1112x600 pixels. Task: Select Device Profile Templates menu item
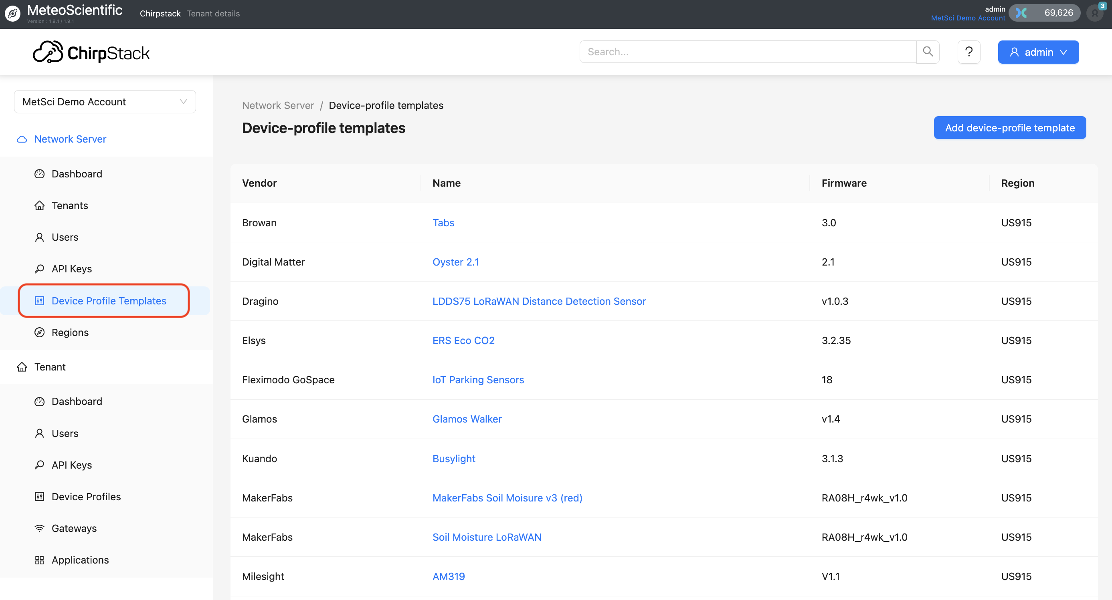click(108, 301)
